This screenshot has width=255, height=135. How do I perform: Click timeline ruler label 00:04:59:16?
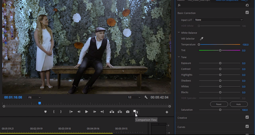click(x=93, y=129)
